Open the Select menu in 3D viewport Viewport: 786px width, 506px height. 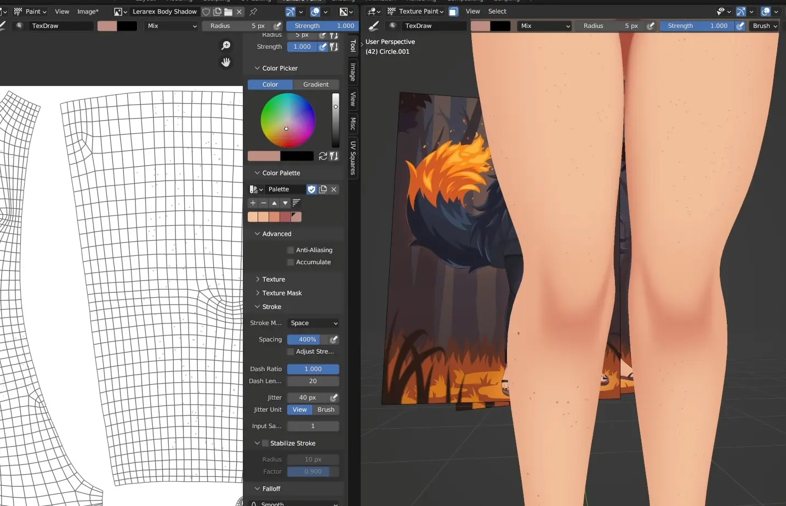(497, 12)
